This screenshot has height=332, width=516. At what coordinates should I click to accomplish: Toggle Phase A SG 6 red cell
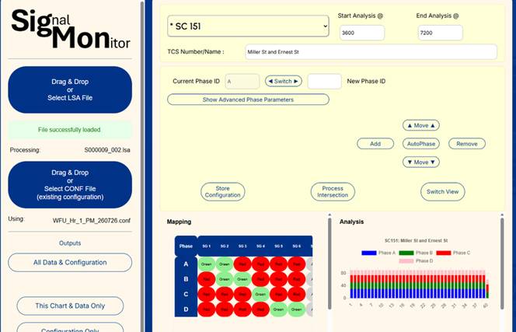pyautogui.click(x=297, y=264)
